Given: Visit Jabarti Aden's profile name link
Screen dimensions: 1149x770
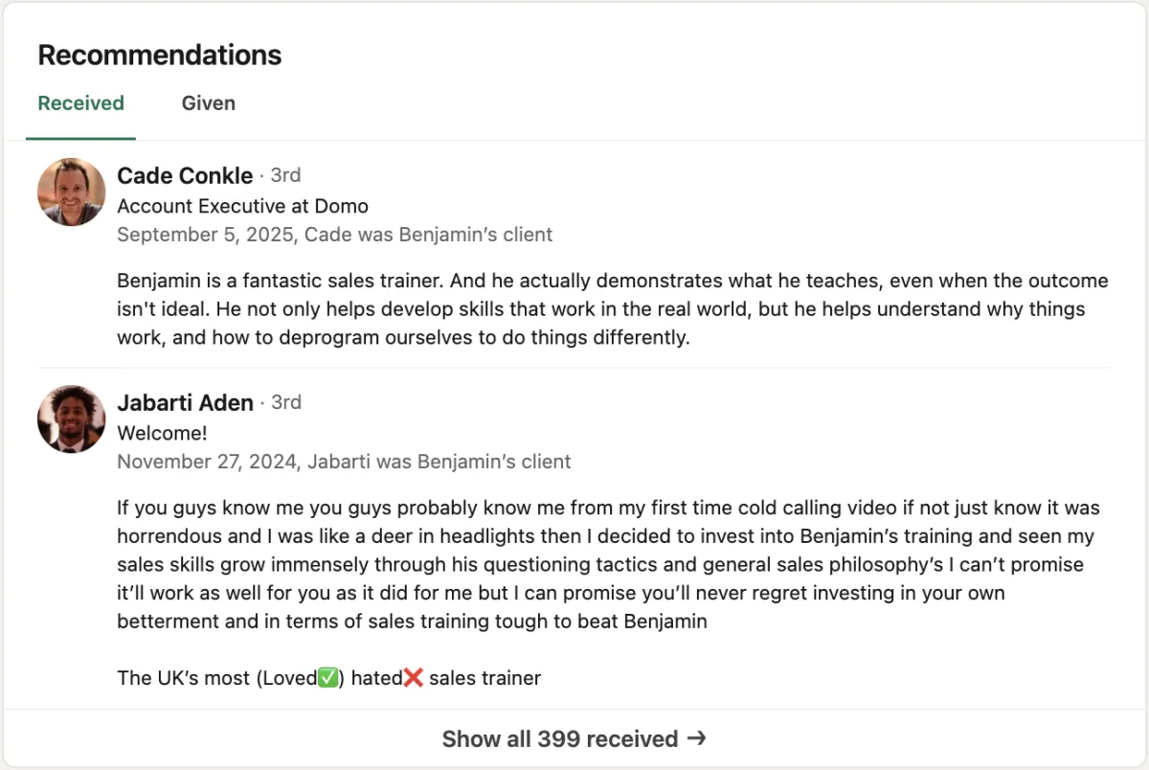Looking at the screenshot, I should click(185, 402).
